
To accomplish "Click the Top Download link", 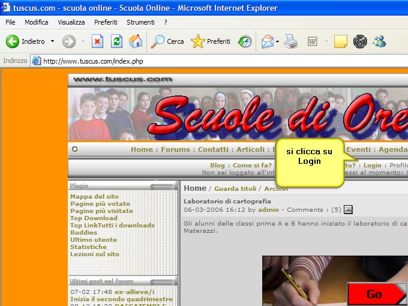I will (94, 218).
